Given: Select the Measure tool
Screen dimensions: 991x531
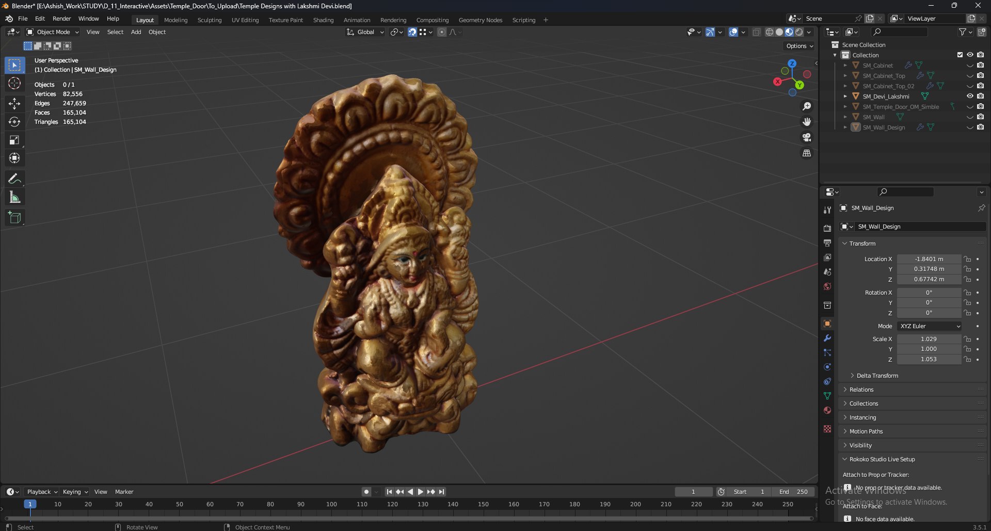Looking at the screenshot, I should 14,197.
